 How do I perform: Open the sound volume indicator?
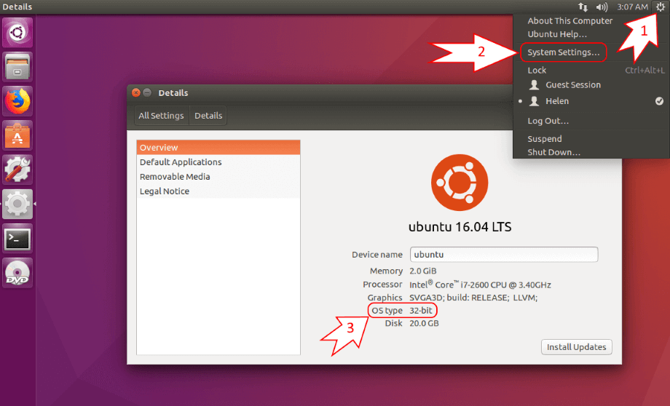coord(602,7)
